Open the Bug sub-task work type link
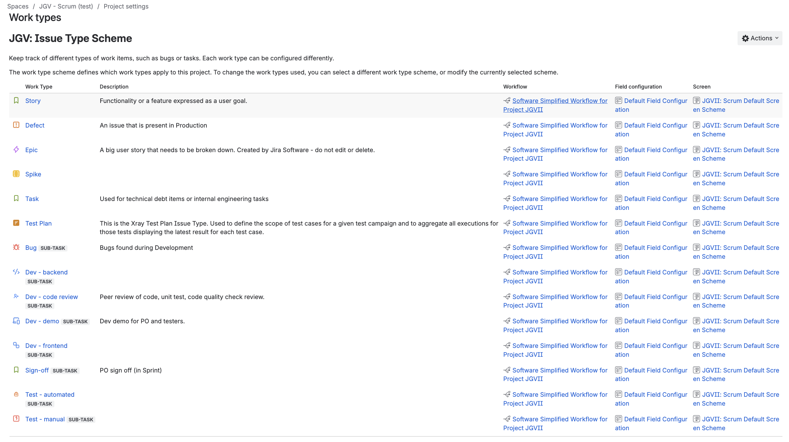 pyautogui.click(x=31, y=248)
